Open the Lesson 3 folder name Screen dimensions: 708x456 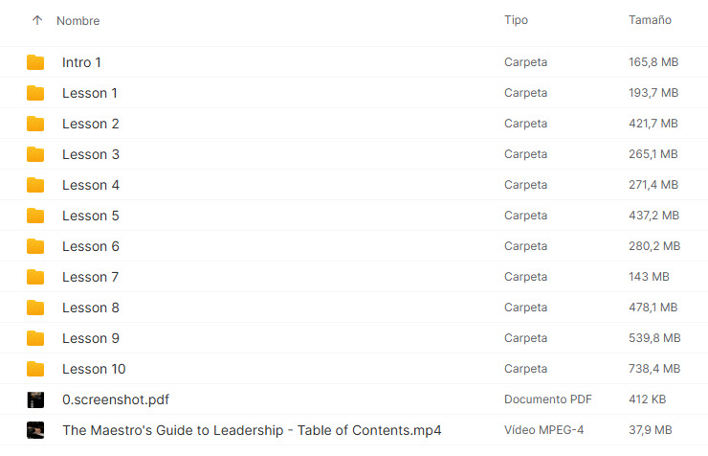[91, 154]
